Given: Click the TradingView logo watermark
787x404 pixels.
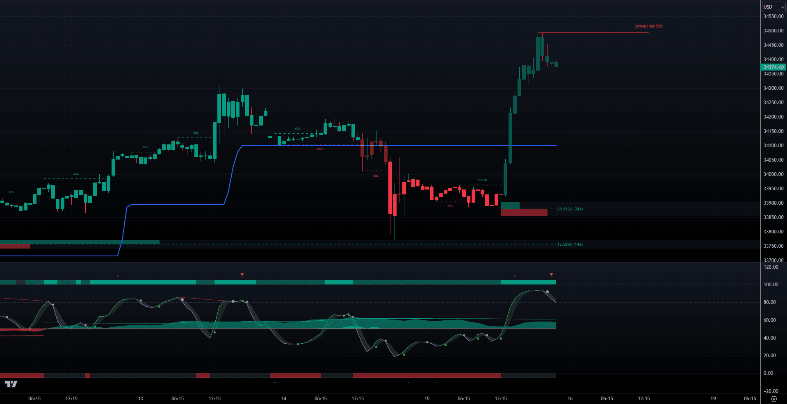Looking at the screenshot, I should coord(11,385).
